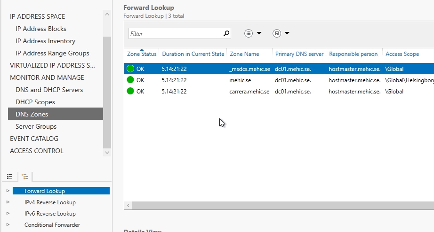Click the green OK status icon for mehic.se
This screenshot has height=232, width=434.
point(130,80)
